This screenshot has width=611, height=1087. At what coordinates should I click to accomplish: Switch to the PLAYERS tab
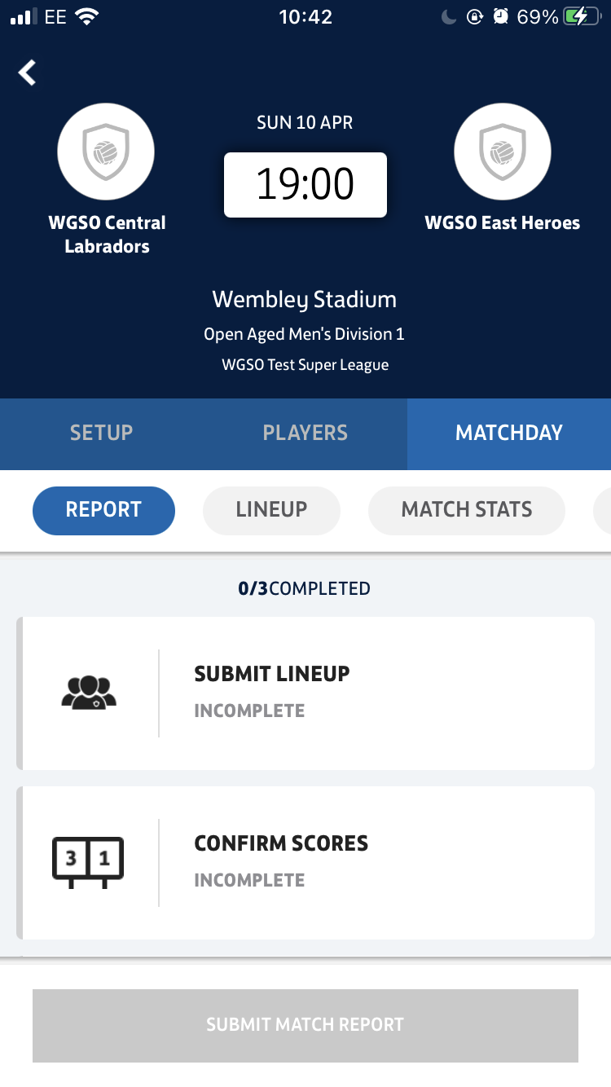click(x=305, y=433)
